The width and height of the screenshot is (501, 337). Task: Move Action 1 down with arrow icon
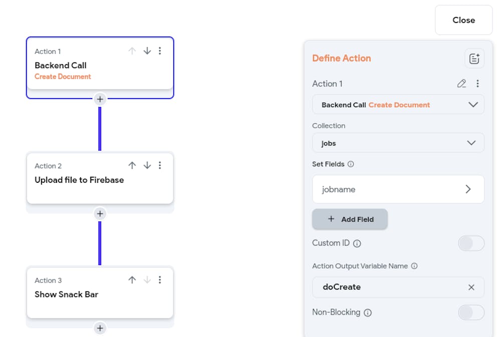[147, 51]
